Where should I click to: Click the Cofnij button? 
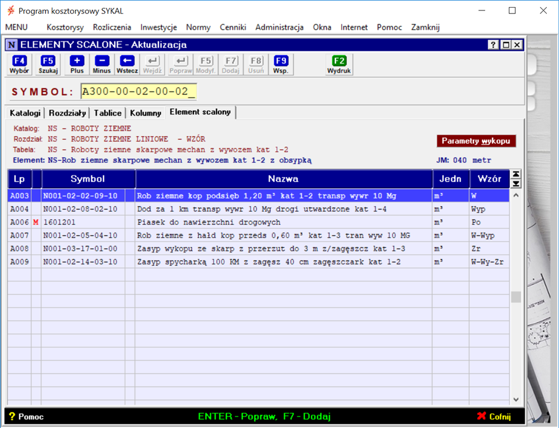pos(494,416)
